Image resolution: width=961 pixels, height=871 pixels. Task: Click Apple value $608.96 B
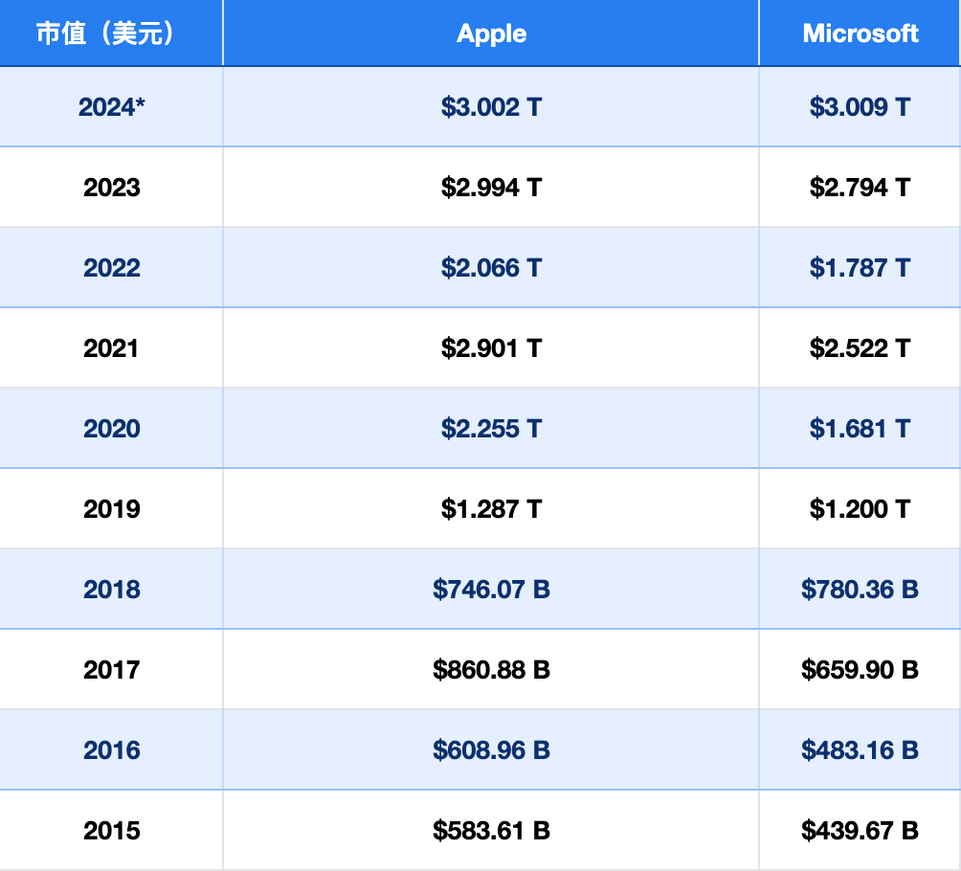[x=491, y=749]
